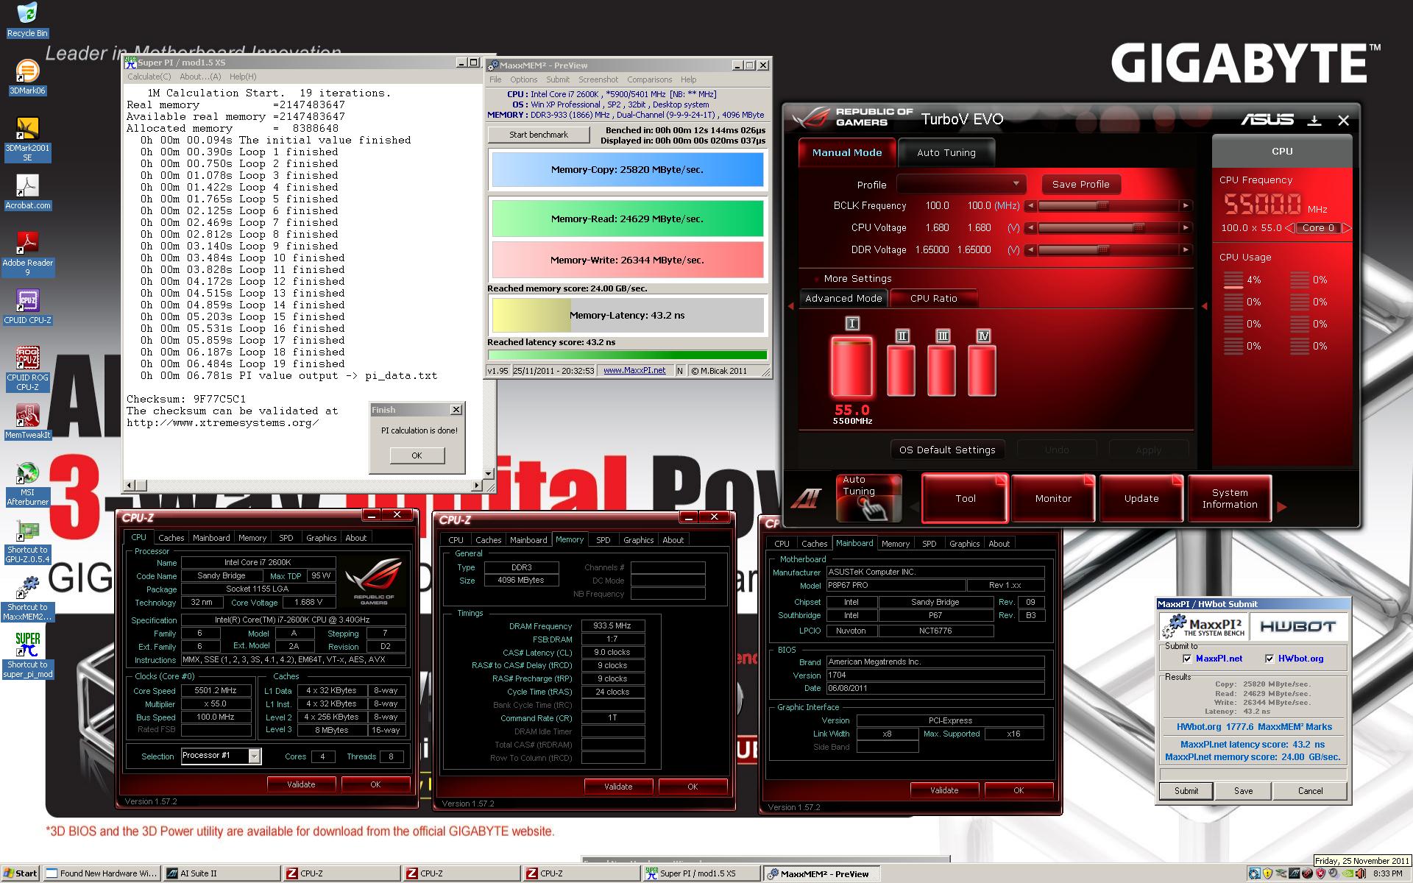Screen dimensions: 1413x883
Task: Open MemTweakIt desktop shortcut
Action: tap(27, 422)
